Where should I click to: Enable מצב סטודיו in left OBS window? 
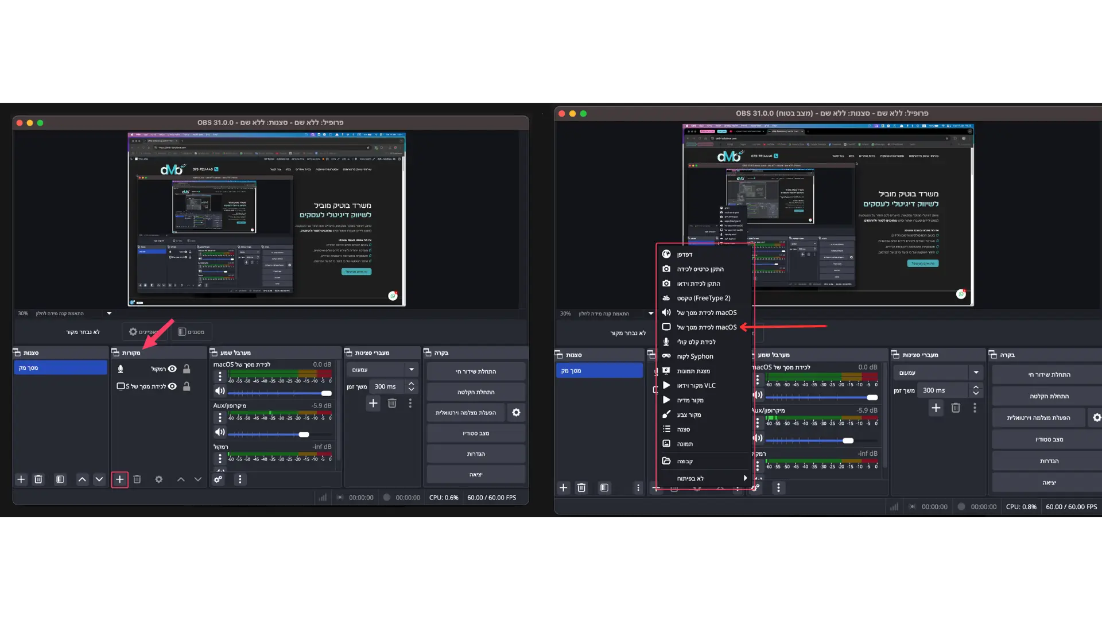click(476, 433)
